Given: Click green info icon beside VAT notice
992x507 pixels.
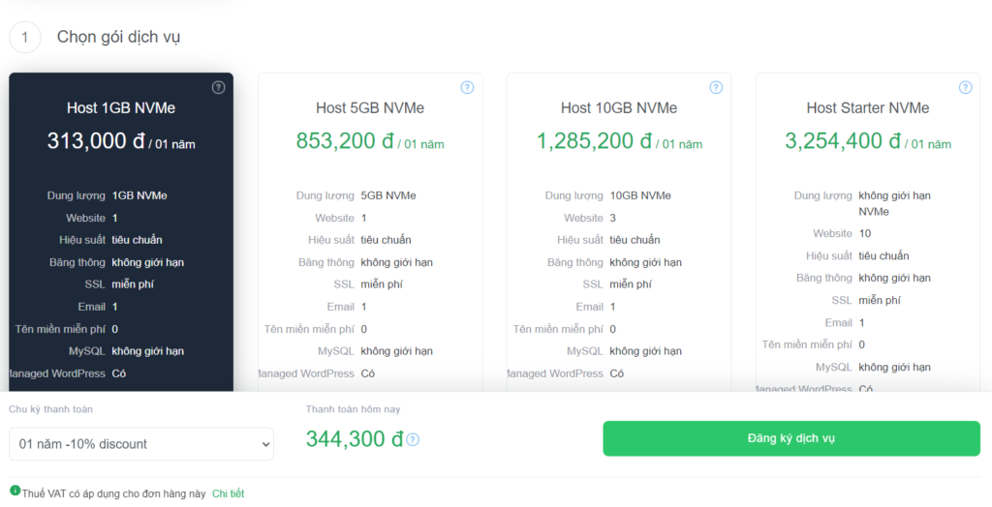Looking at the screenshot, I should click(15, 490).
